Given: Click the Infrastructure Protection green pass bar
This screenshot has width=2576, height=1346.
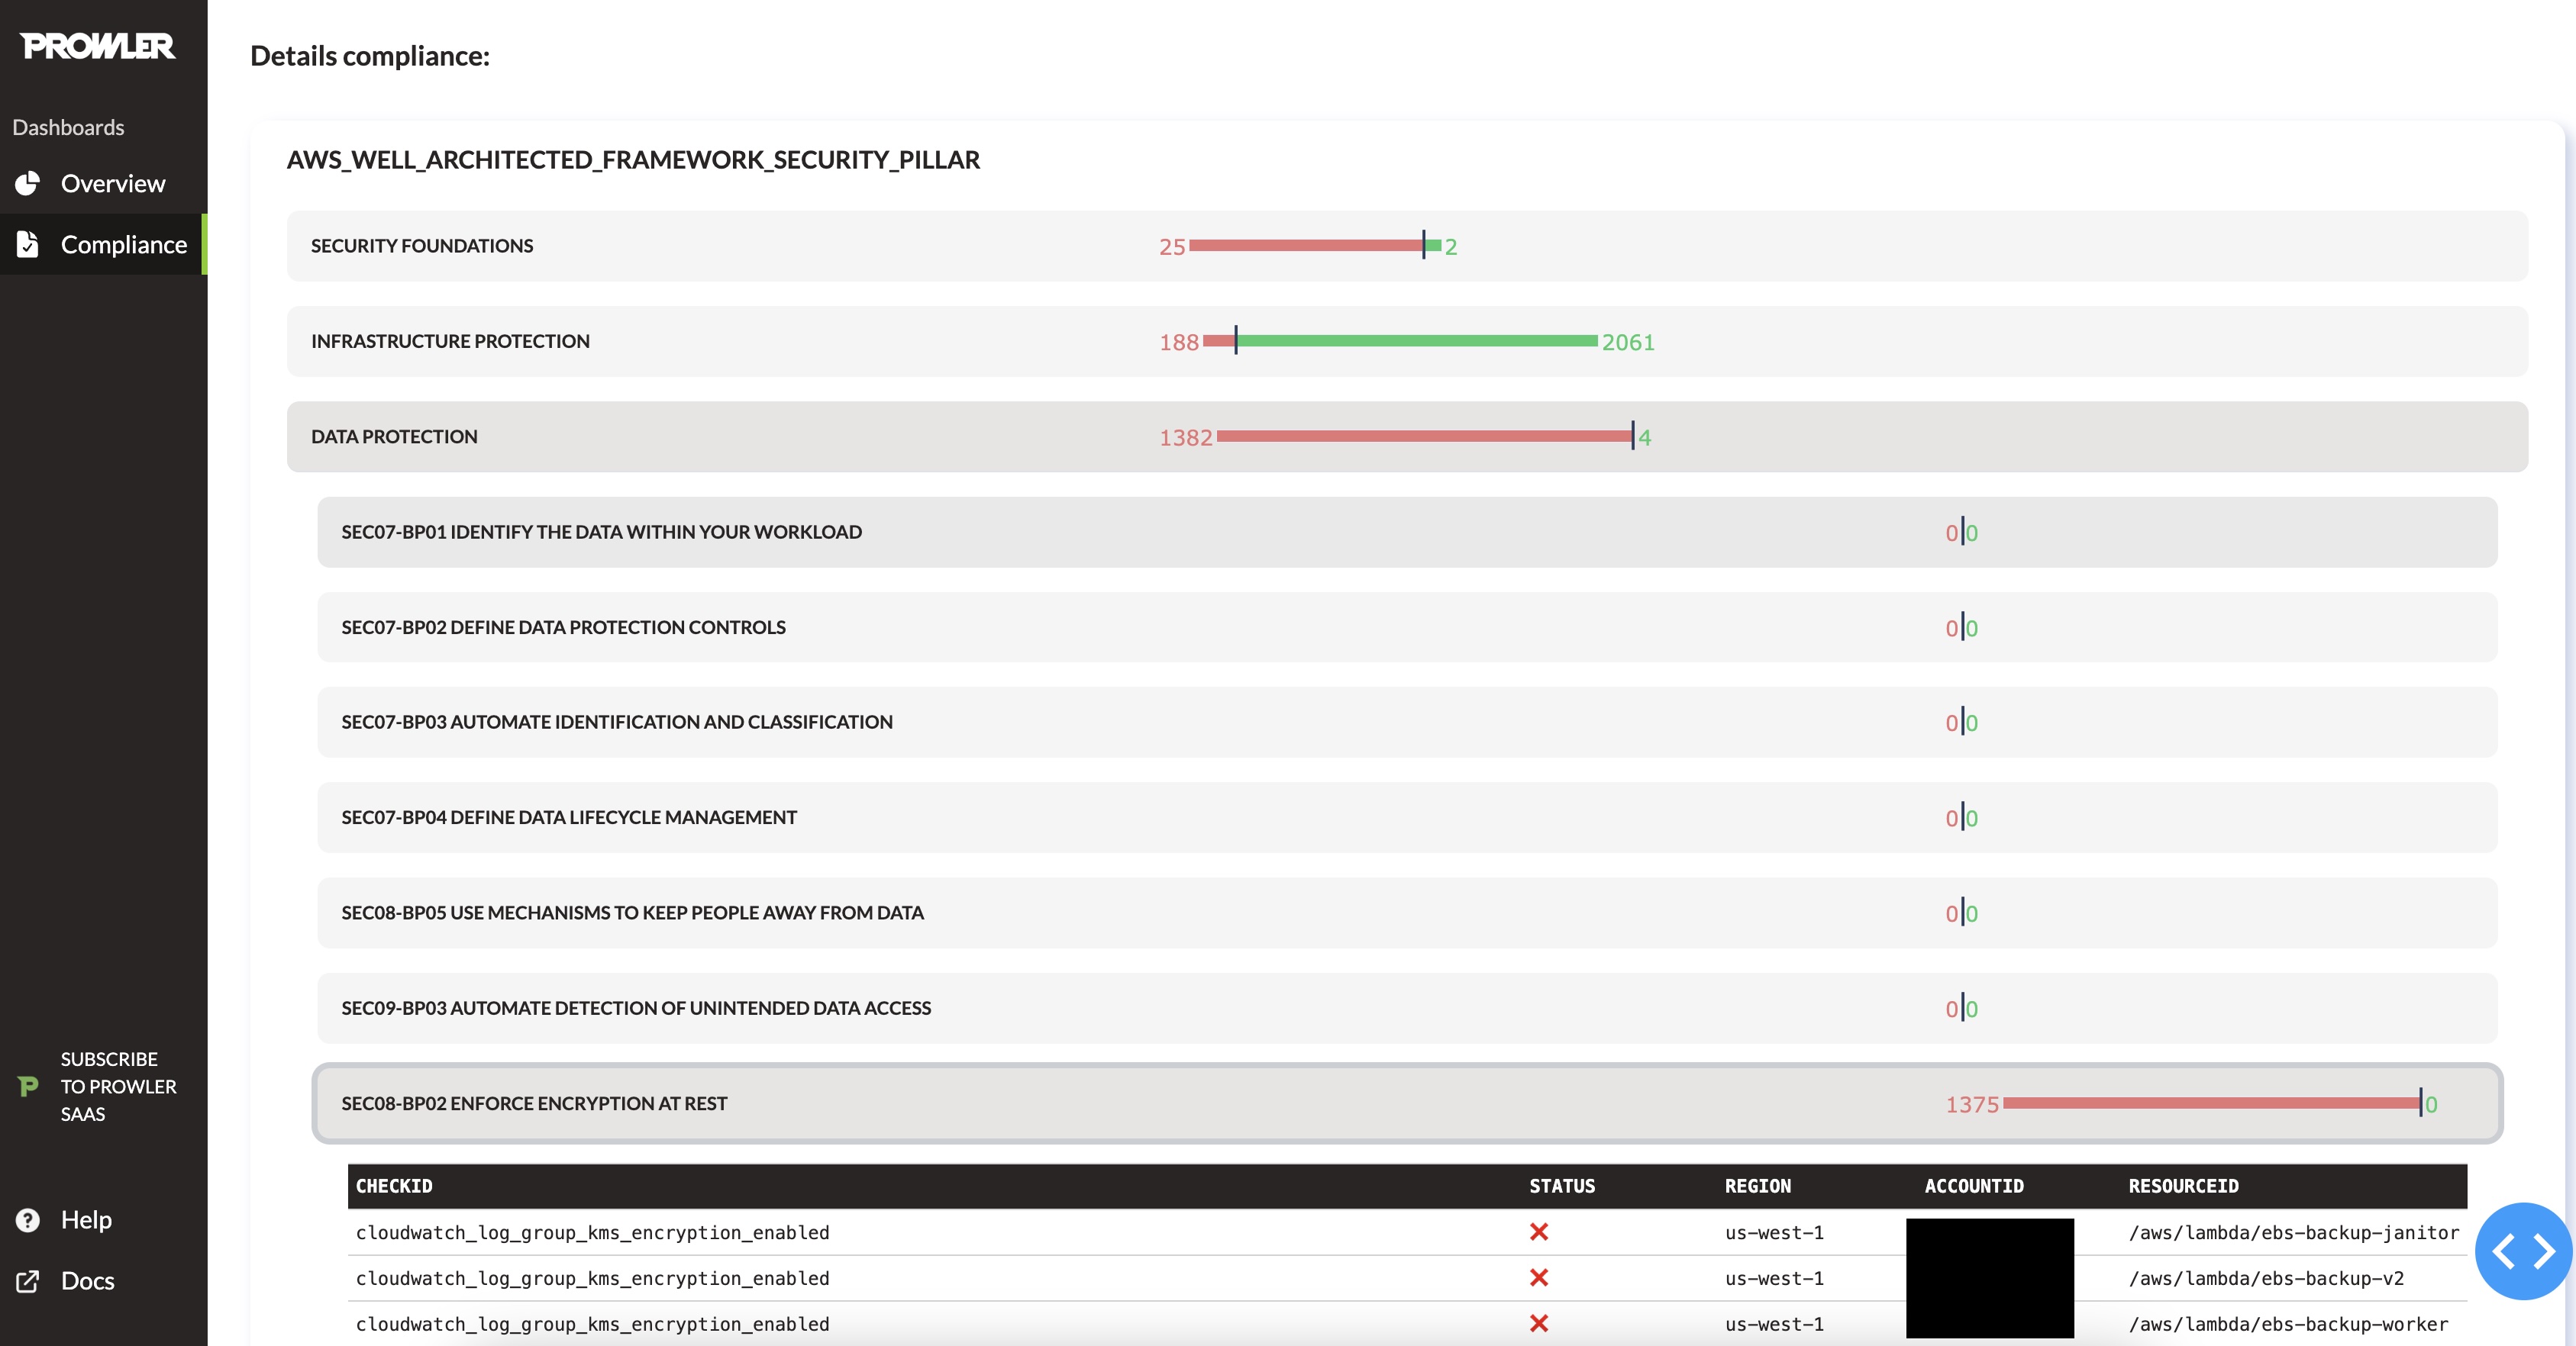Looking at the screenshot, I should click(x=1417, y=341).
